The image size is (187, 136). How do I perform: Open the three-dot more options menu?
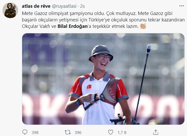(x=182, y=6)
